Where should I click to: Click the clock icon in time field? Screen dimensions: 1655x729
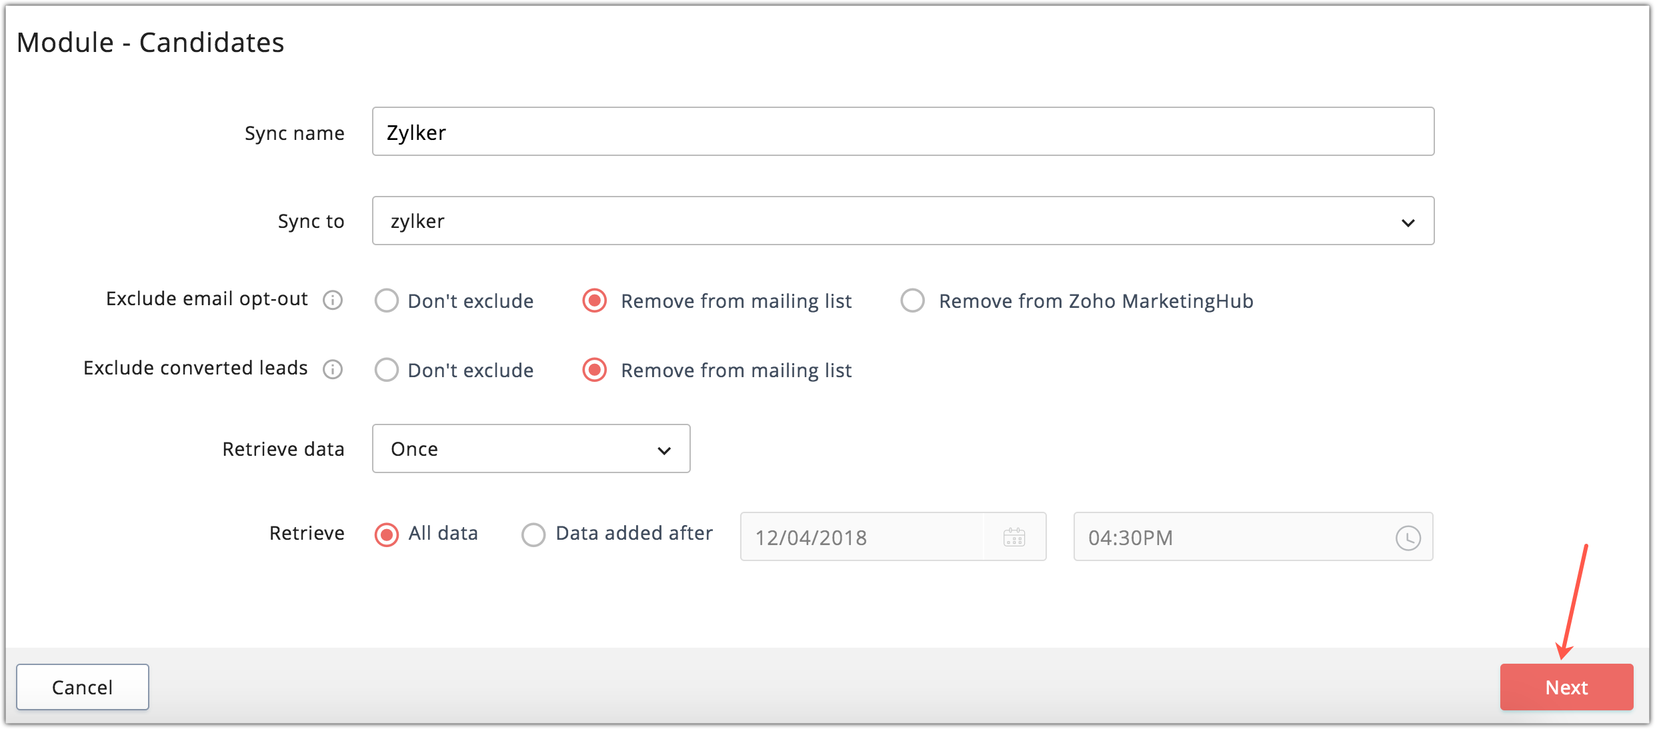click(x=1408, y=538)
